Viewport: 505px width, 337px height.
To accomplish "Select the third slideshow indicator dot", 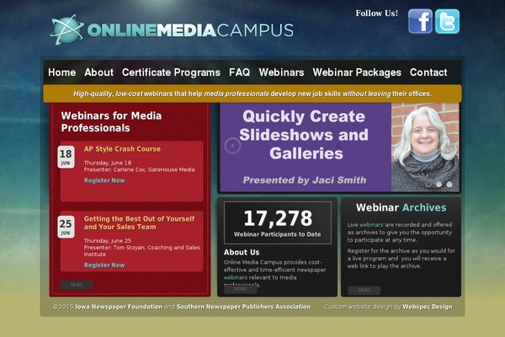I will pyautogui.click(x=449, y=185).
